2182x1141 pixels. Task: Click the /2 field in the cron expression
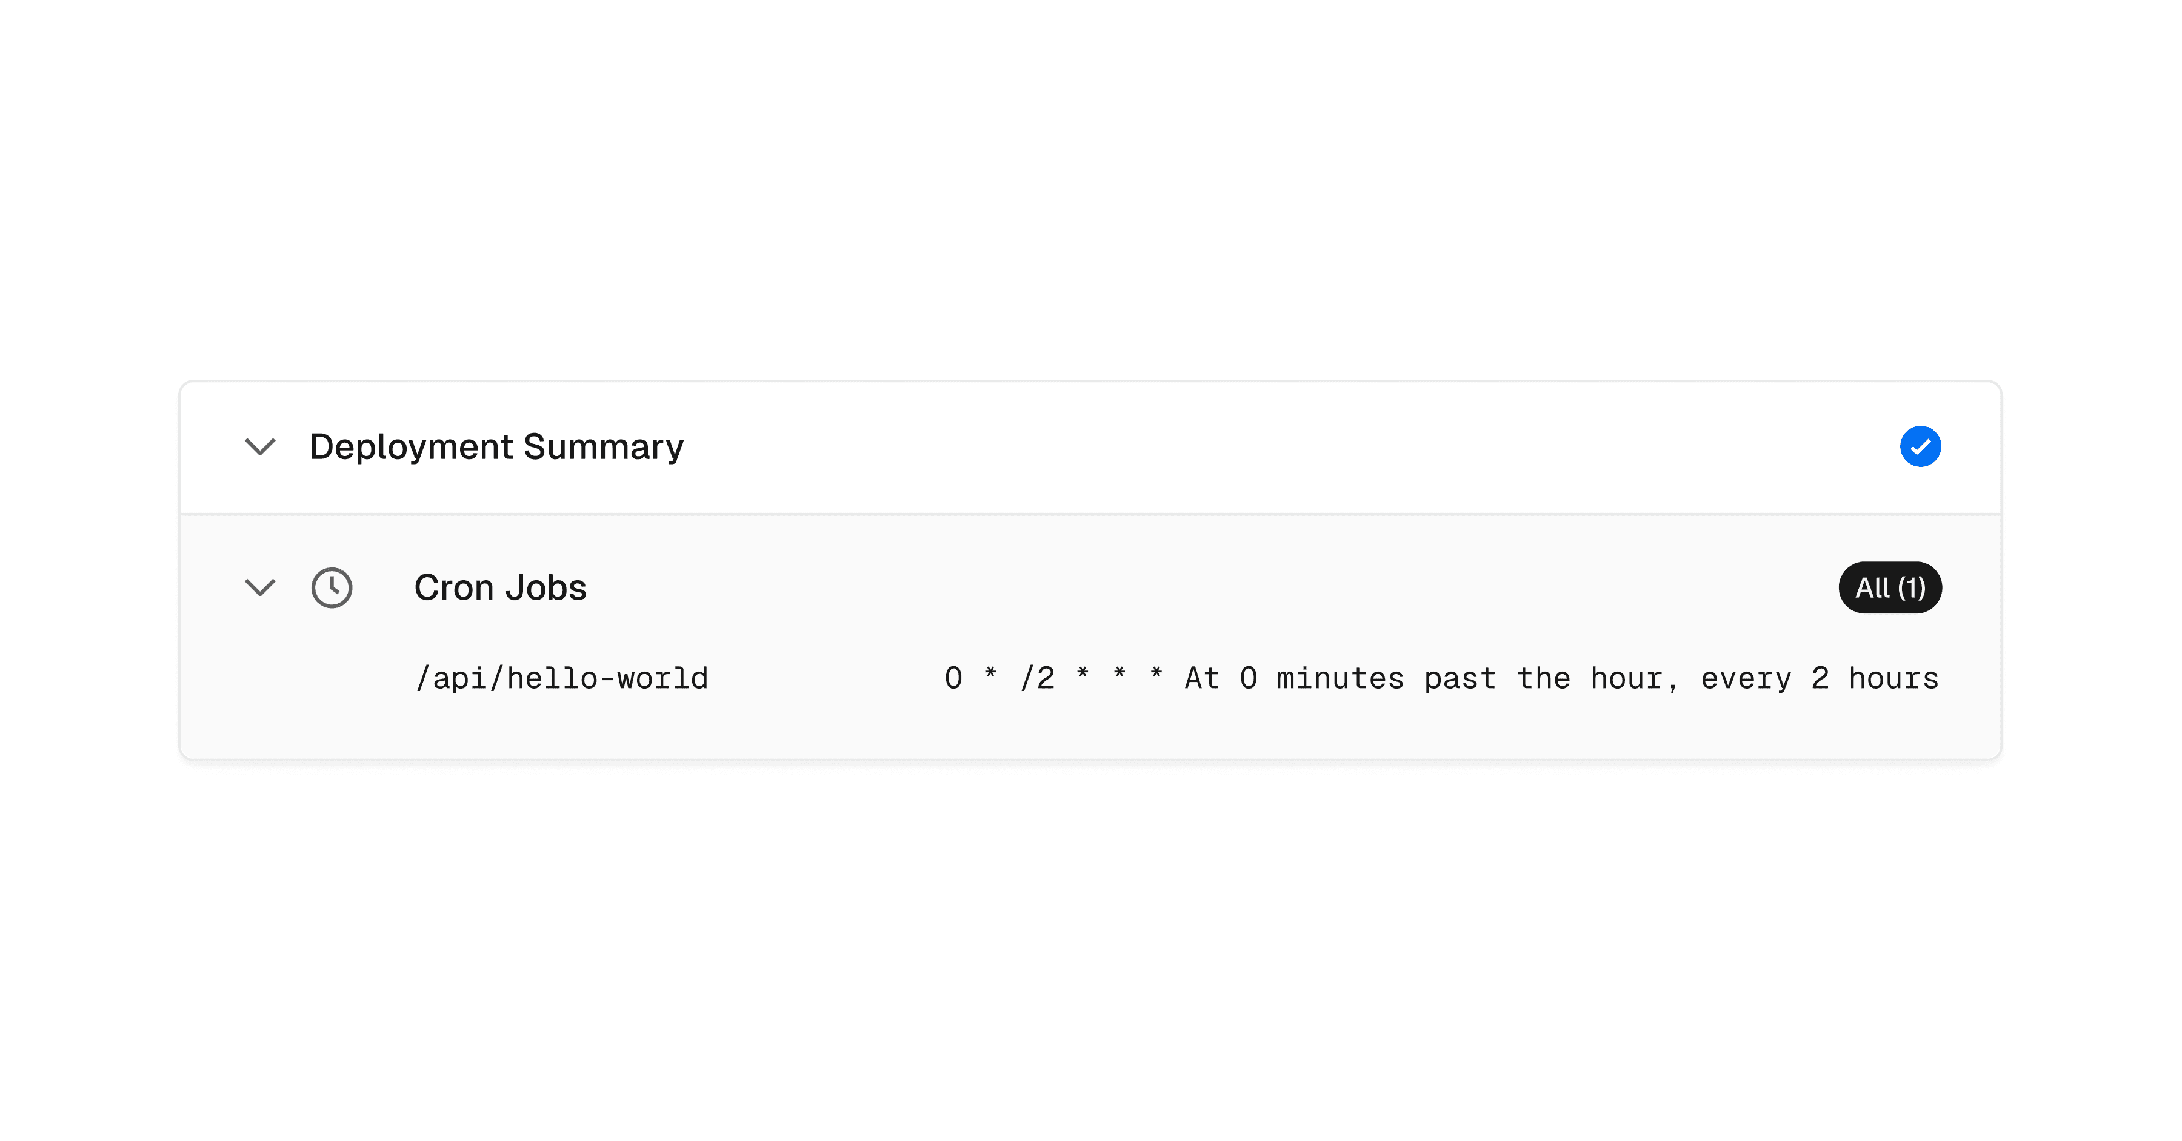[x=1037, y=679]
